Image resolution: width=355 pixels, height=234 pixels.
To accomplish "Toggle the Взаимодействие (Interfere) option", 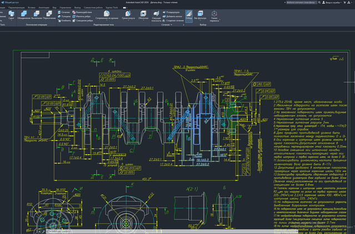I will coord(82,12).
